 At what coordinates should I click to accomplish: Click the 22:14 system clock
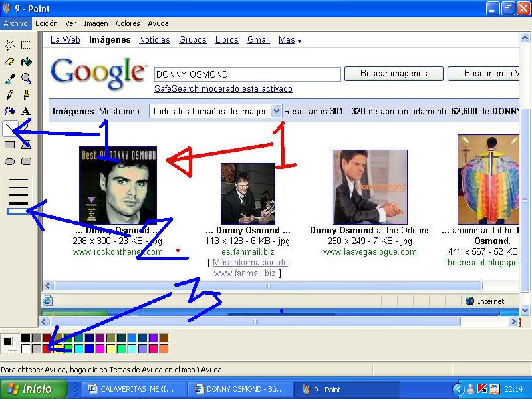513,389
